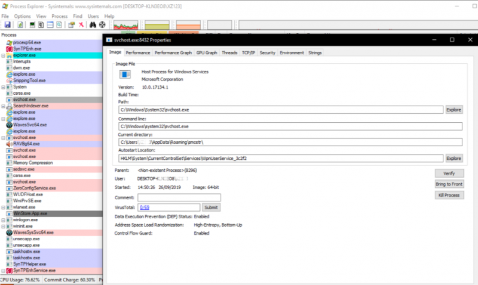Open the Options menu
The height and width of the screenshot is (285, 478).
[22, 16]
